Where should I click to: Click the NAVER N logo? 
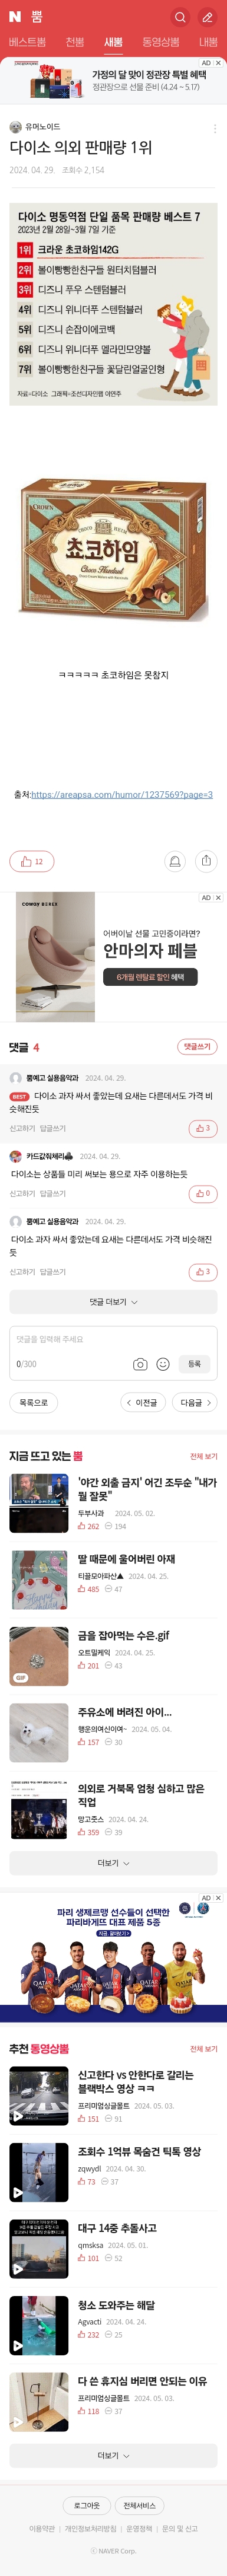tap(15, 17)
